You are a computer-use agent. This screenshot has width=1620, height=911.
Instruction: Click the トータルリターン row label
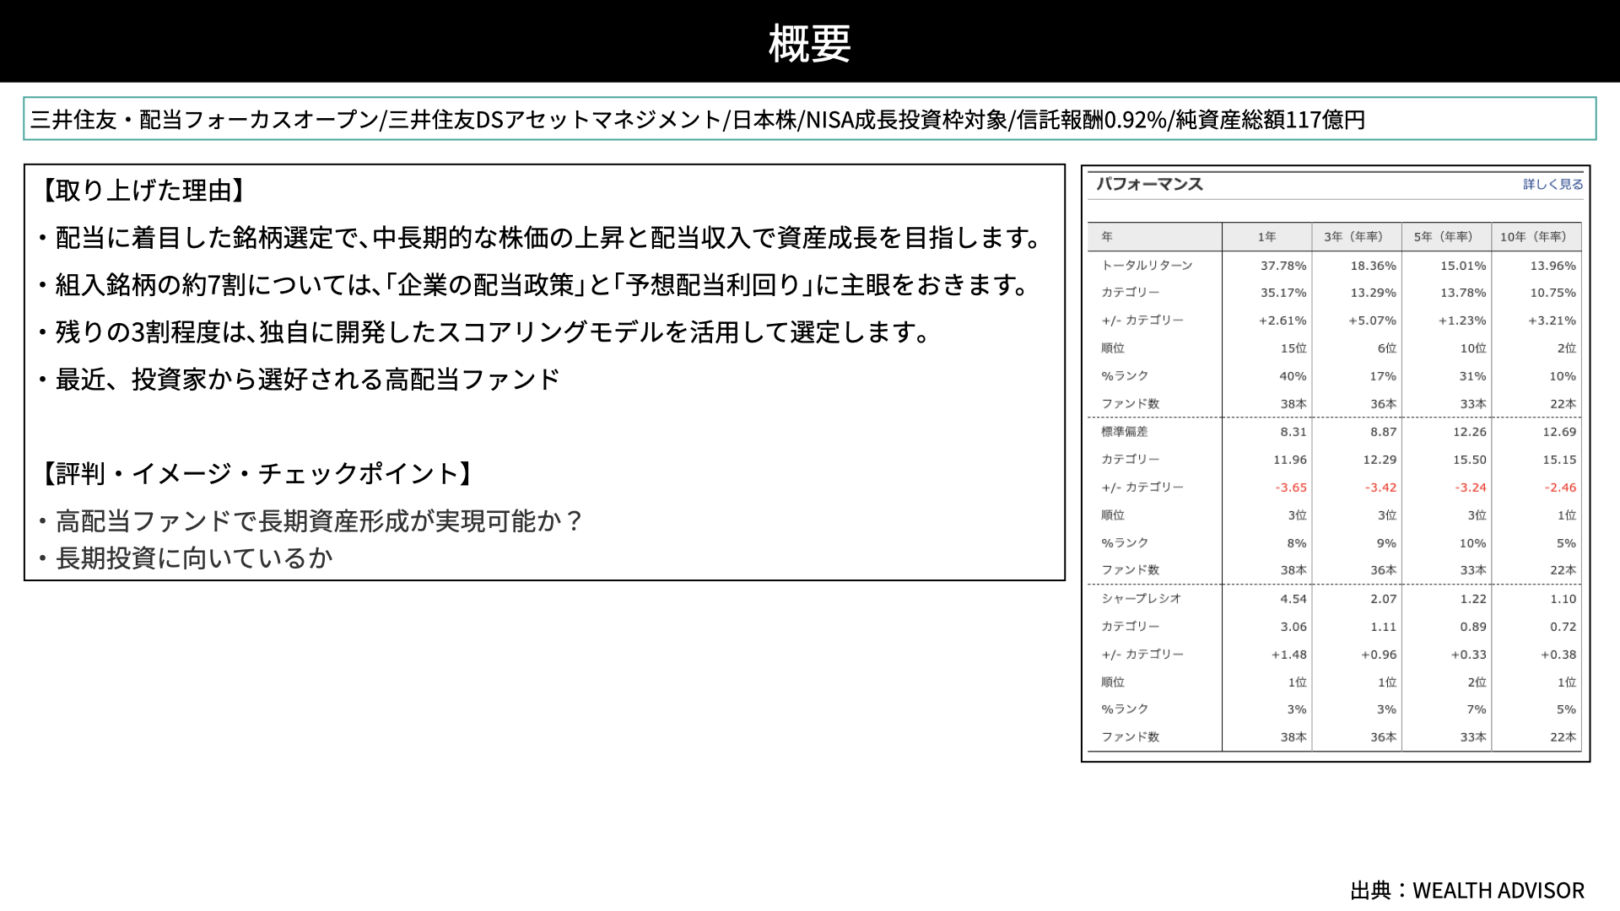[1147, 266]
